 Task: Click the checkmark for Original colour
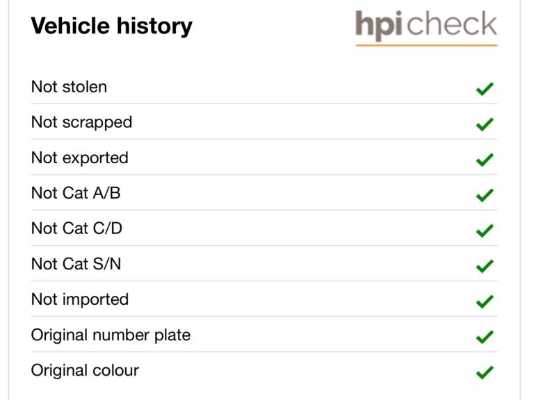pos(485,372)
